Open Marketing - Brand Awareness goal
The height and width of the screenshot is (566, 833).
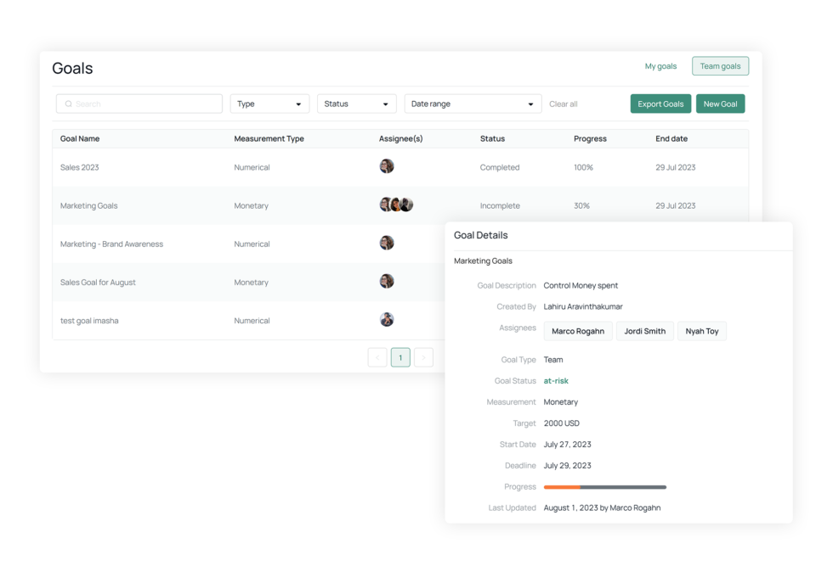(x=111, y=244)
